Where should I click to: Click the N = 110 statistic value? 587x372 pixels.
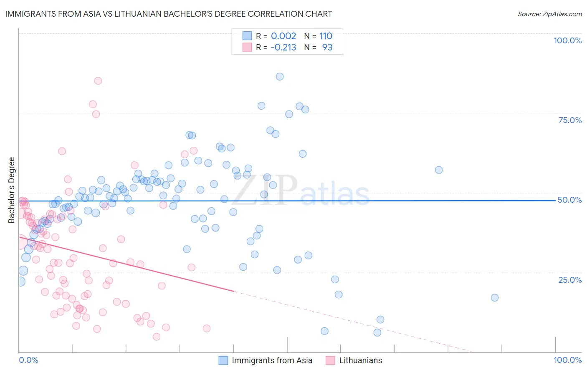tap(318, 36)
